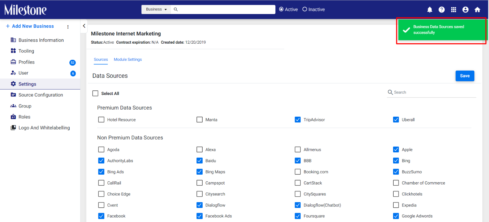Screen dimensions: 489x222
Task: Open the help question mark icon
Action: [442, 10]
